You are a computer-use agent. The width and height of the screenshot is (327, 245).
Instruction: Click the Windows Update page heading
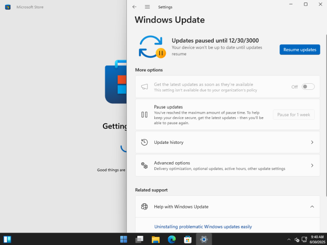click(170, 20)
